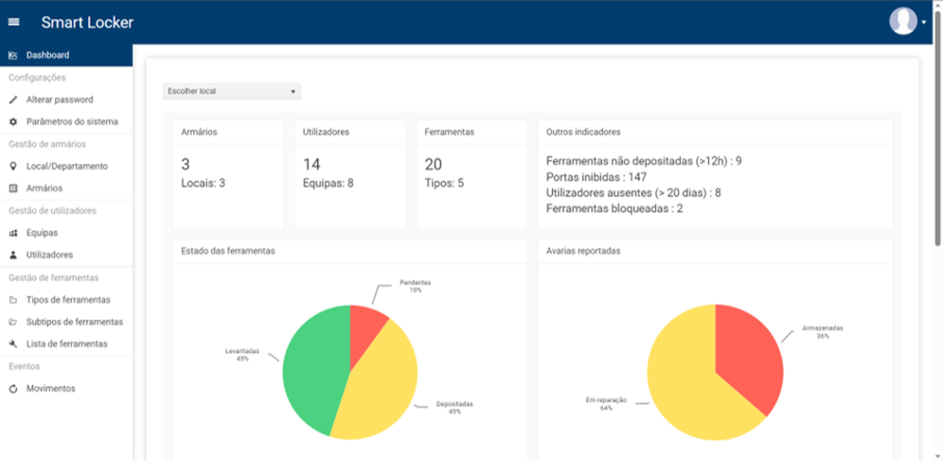
Task: Select the Local/Departamento location pin icon
Action: 14,166
